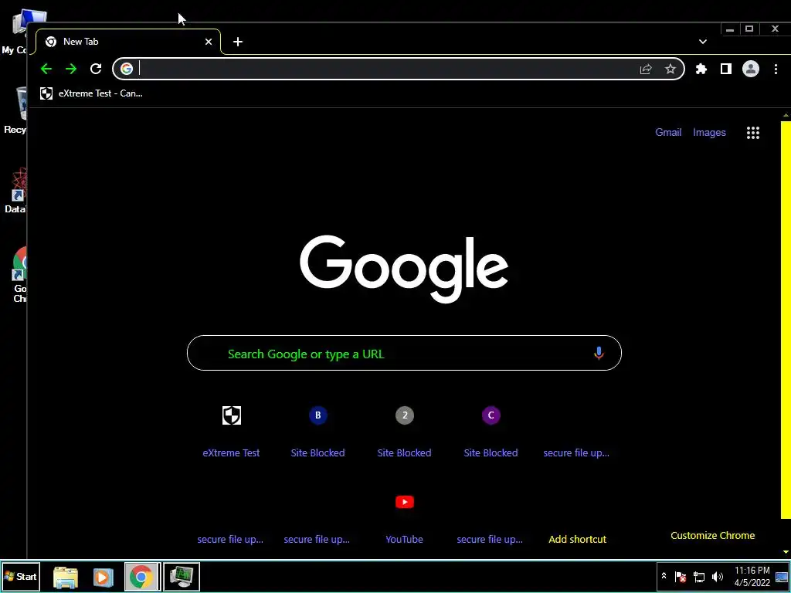This screenshot has width=791, height=593.
Task: Click the yellow vertical scrollbar
Action: click(x=786, y=320)
